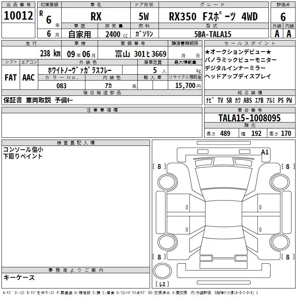Select registration number 富山 301ヒ3669
Screen dimensions: 297x297
(x=141, y=54)
